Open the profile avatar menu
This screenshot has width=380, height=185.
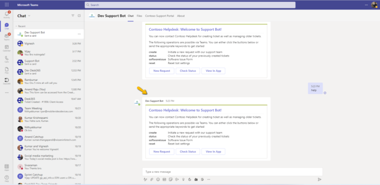tap(374, 5)
